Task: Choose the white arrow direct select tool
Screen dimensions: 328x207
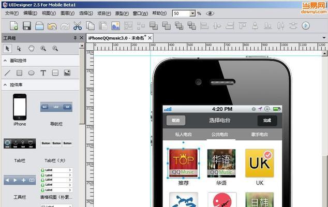Action: [19, 49]
